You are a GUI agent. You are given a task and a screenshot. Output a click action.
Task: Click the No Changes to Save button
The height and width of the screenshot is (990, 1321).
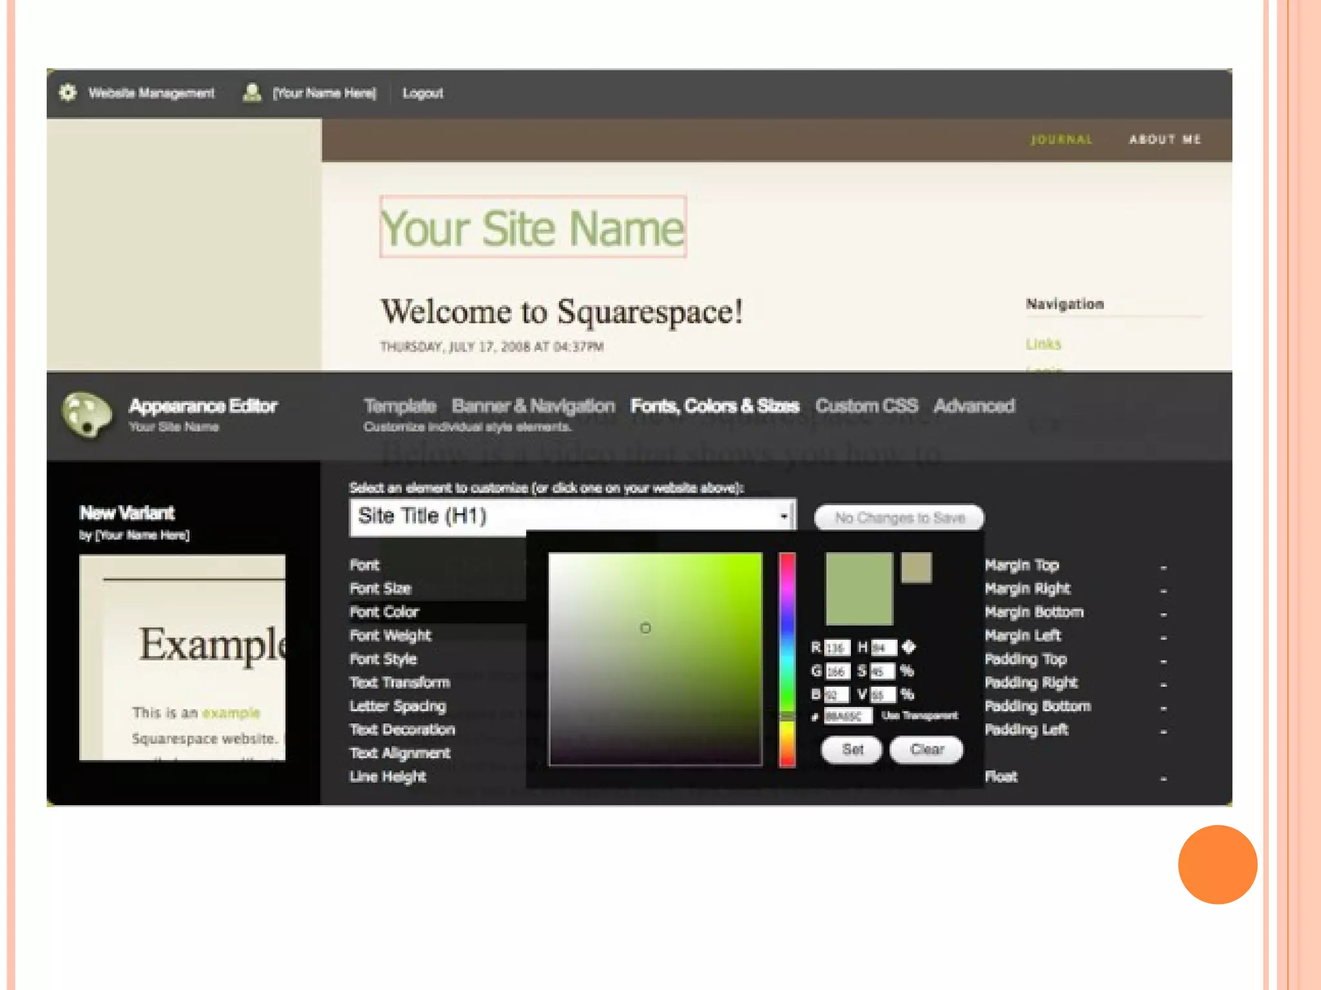tap(899, 518)
